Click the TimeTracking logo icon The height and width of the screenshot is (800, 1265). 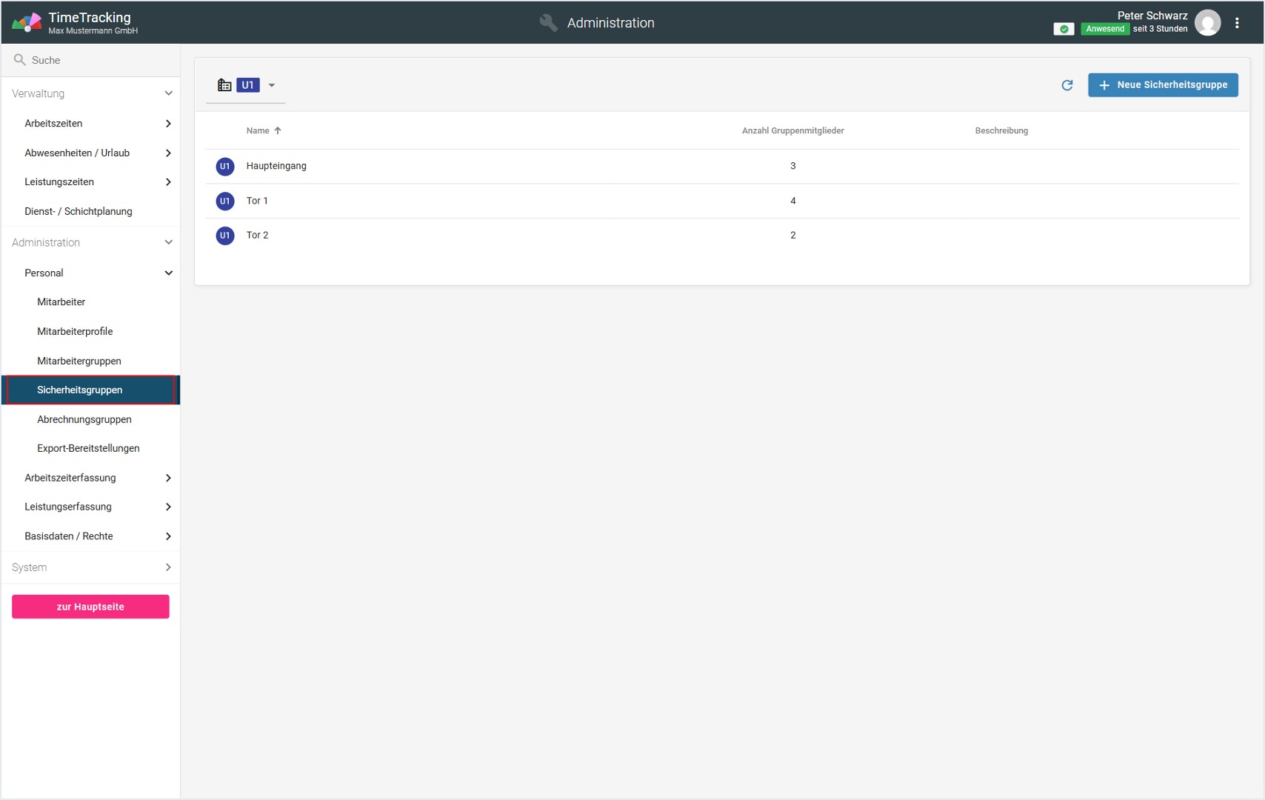(x=27, y=23)
